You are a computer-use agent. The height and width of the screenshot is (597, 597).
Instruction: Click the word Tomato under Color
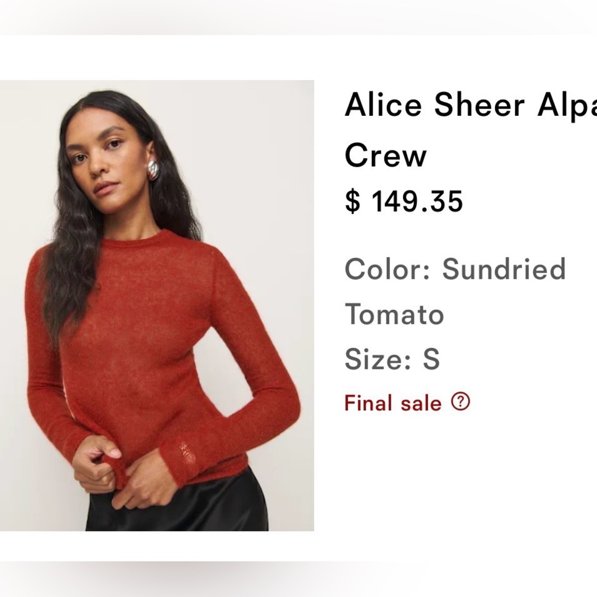[393, 313]
